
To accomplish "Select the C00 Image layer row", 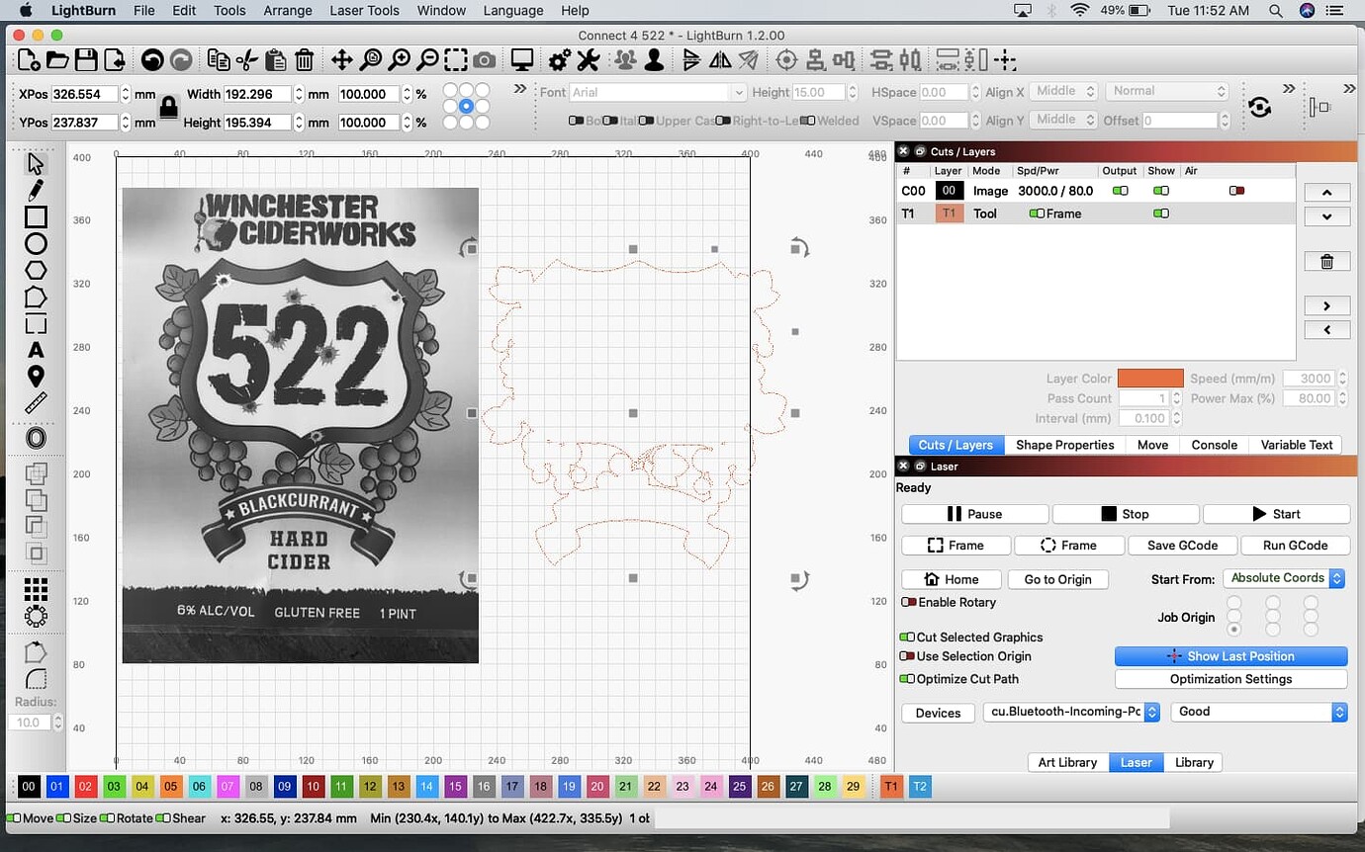I will click(x=1096, y=191).
